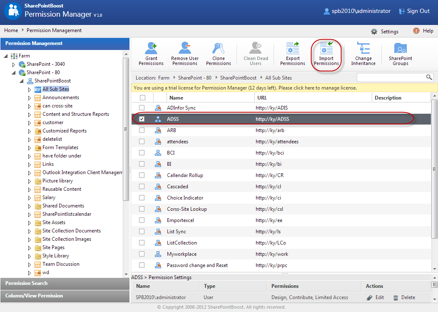Click the SharePointBoost site collection icon
The image size is (438, 312).
[x=30, y=81]
